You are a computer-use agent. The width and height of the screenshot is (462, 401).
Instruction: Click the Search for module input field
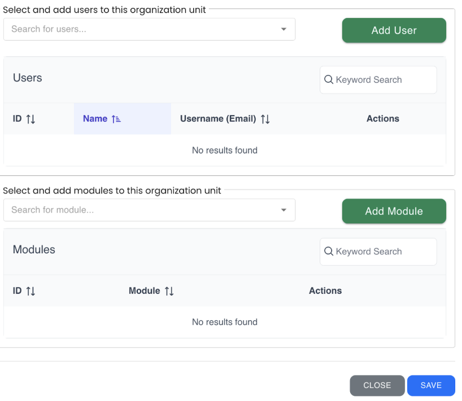click(141, 210)
